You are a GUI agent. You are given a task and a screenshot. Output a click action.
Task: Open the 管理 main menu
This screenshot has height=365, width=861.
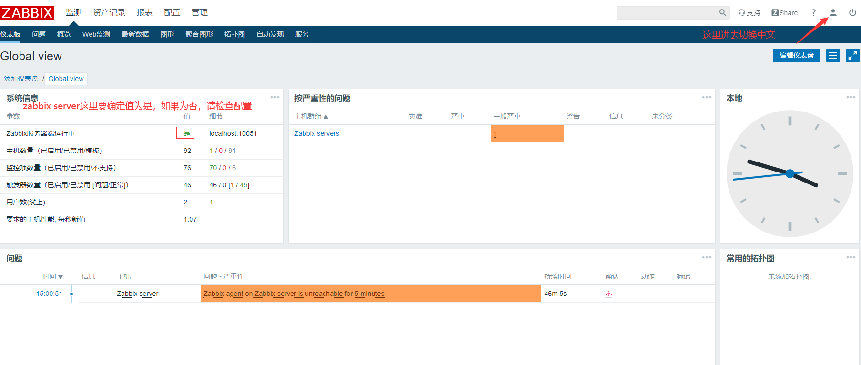pos(200,12)
